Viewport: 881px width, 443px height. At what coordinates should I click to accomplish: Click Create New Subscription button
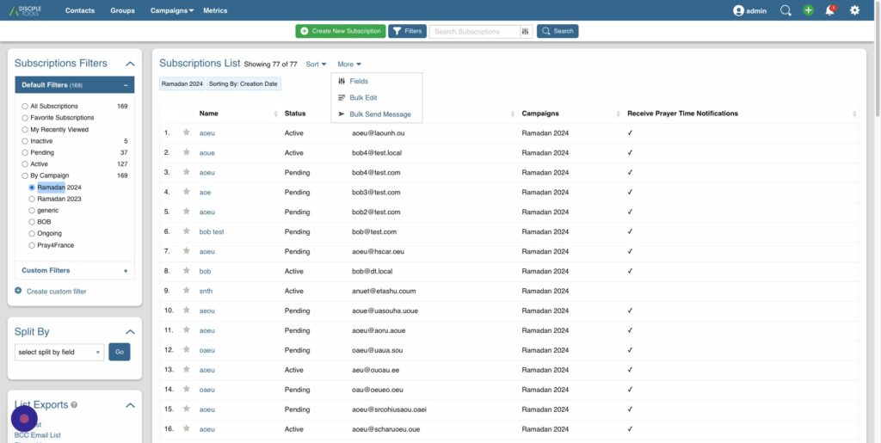coord(341,31)
